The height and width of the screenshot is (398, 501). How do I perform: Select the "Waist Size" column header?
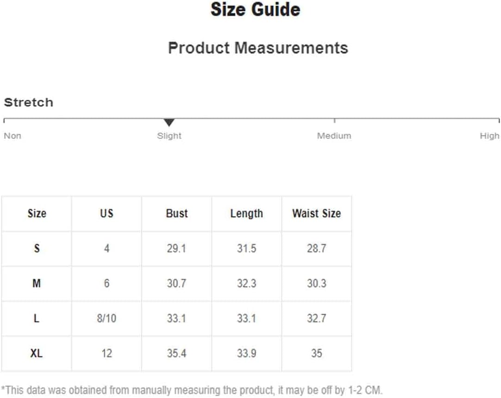316,213
